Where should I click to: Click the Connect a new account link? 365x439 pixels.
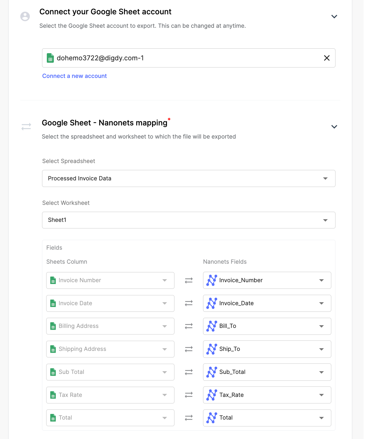tap(74, 76)
